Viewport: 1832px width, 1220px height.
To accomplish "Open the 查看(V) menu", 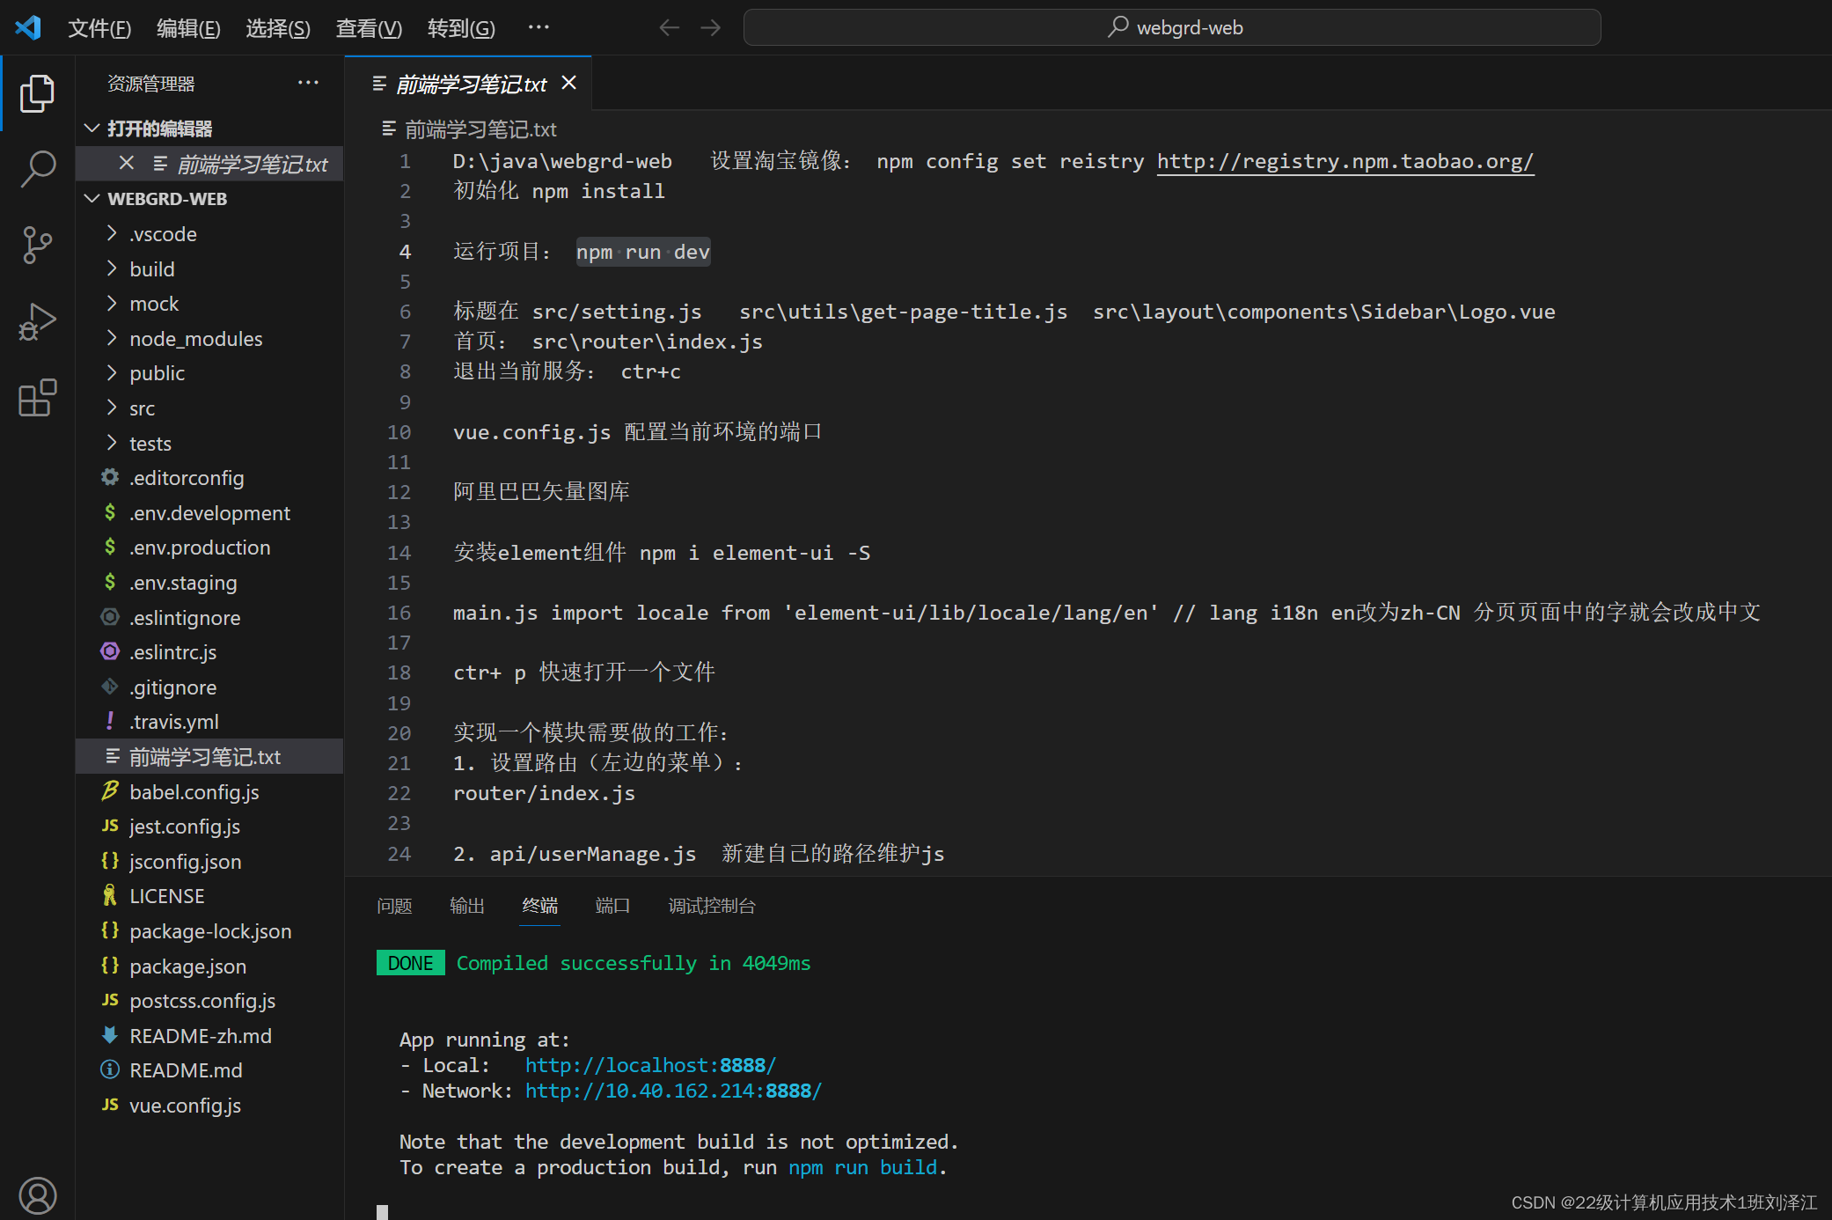I will [x=369, y=28].
